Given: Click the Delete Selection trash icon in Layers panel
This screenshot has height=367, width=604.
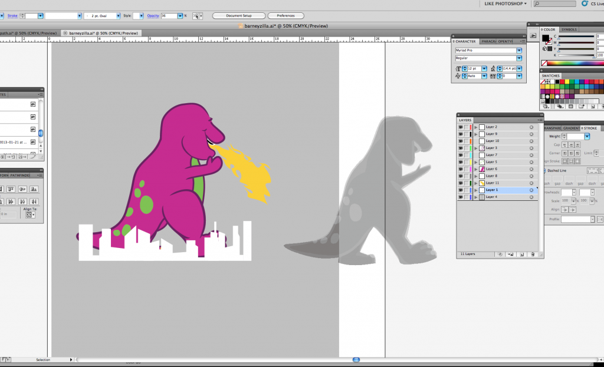Looking at the screenshot, I should (533, 254).
